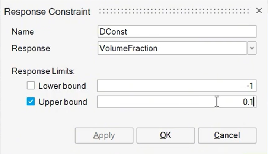The height and width of the screenshot is (154, 268).
Task: Click the Name field containing DConst
Action: 177,32
